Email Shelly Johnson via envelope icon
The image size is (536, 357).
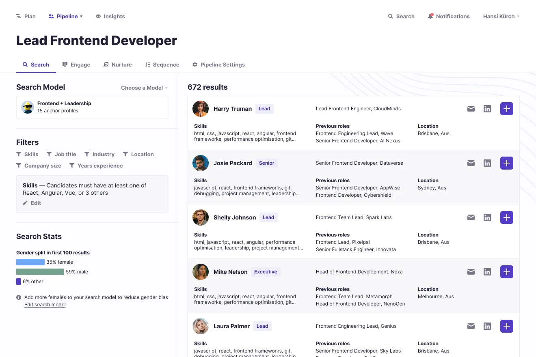click(x=471, y=217)
